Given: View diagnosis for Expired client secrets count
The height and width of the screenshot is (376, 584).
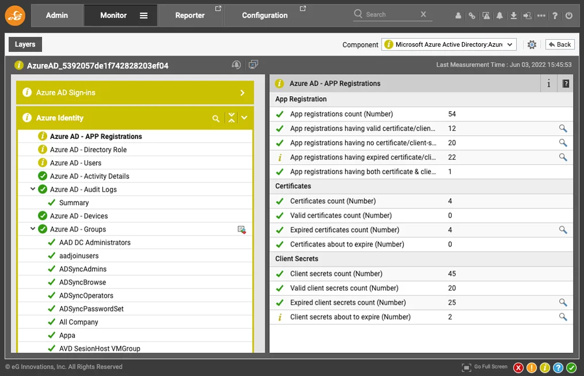Looking at the screenshot, I should click(x=563, y=303).
